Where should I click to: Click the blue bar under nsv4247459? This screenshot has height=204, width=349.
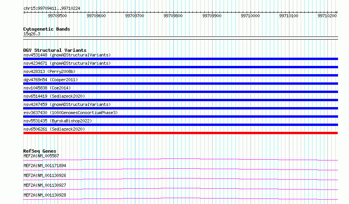pyautogui.click(x=180, y=108)
